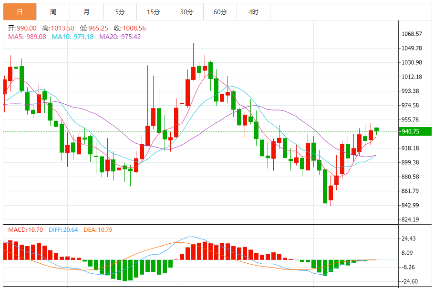Switch to the 4时 four-hour tab
434x288 pixels.
(x=254, y=12)
